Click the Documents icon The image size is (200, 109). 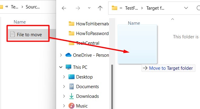click(x=72, y=86)
